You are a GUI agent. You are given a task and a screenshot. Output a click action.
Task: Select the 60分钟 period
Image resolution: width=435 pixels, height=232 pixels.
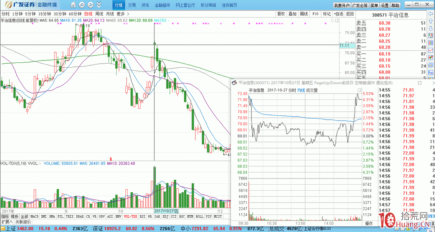75,14
